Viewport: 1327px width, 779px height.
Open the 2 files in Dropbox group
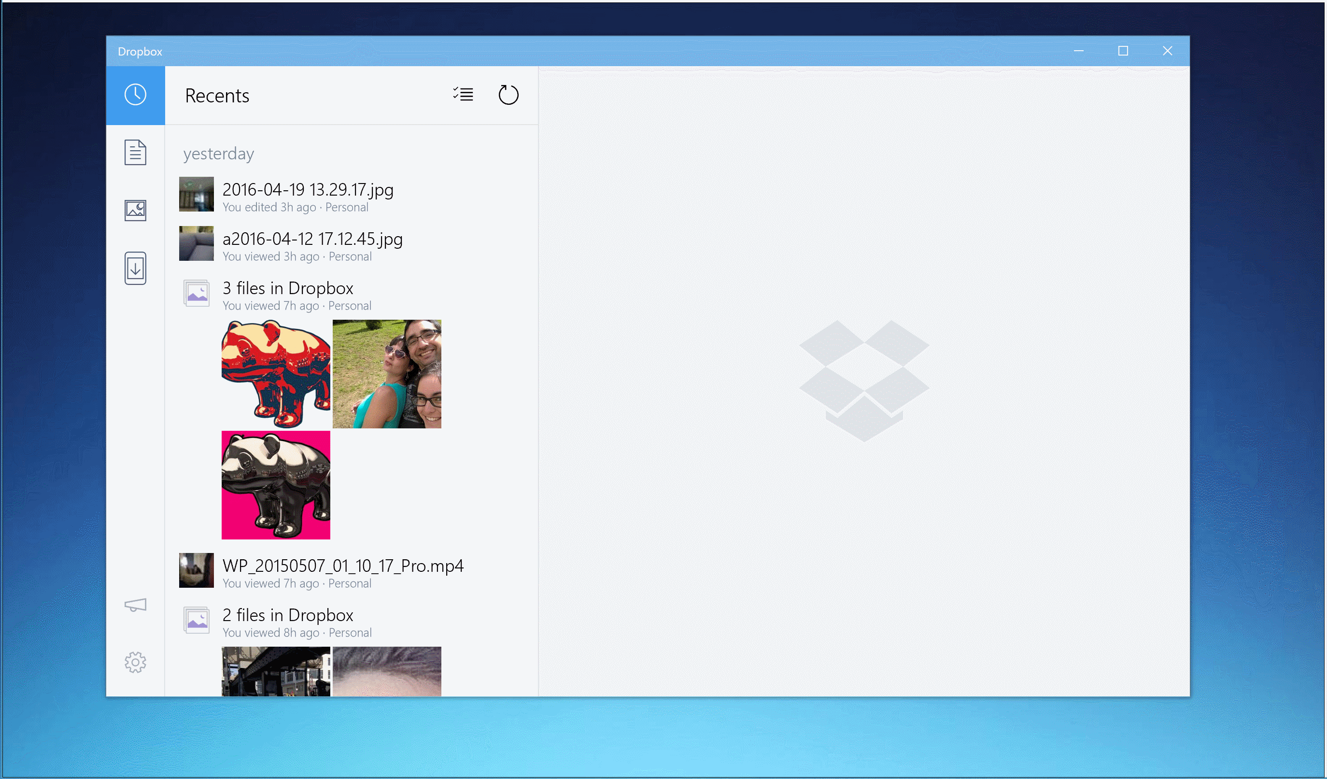pyautogui.click(x=287, y=614)
